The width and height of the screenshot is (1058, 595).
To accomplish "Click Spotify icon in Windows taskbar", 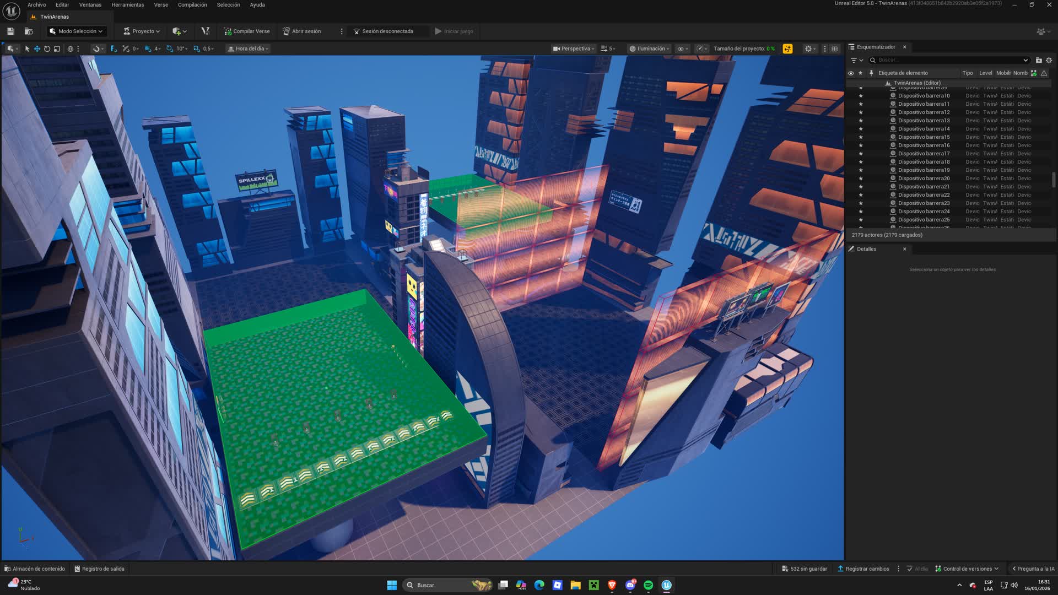I will (x=648, y=585).
